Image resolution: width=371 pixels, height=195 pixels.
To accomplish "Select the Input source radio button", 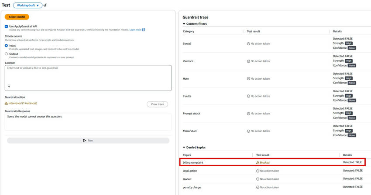I will pos(7,45).
